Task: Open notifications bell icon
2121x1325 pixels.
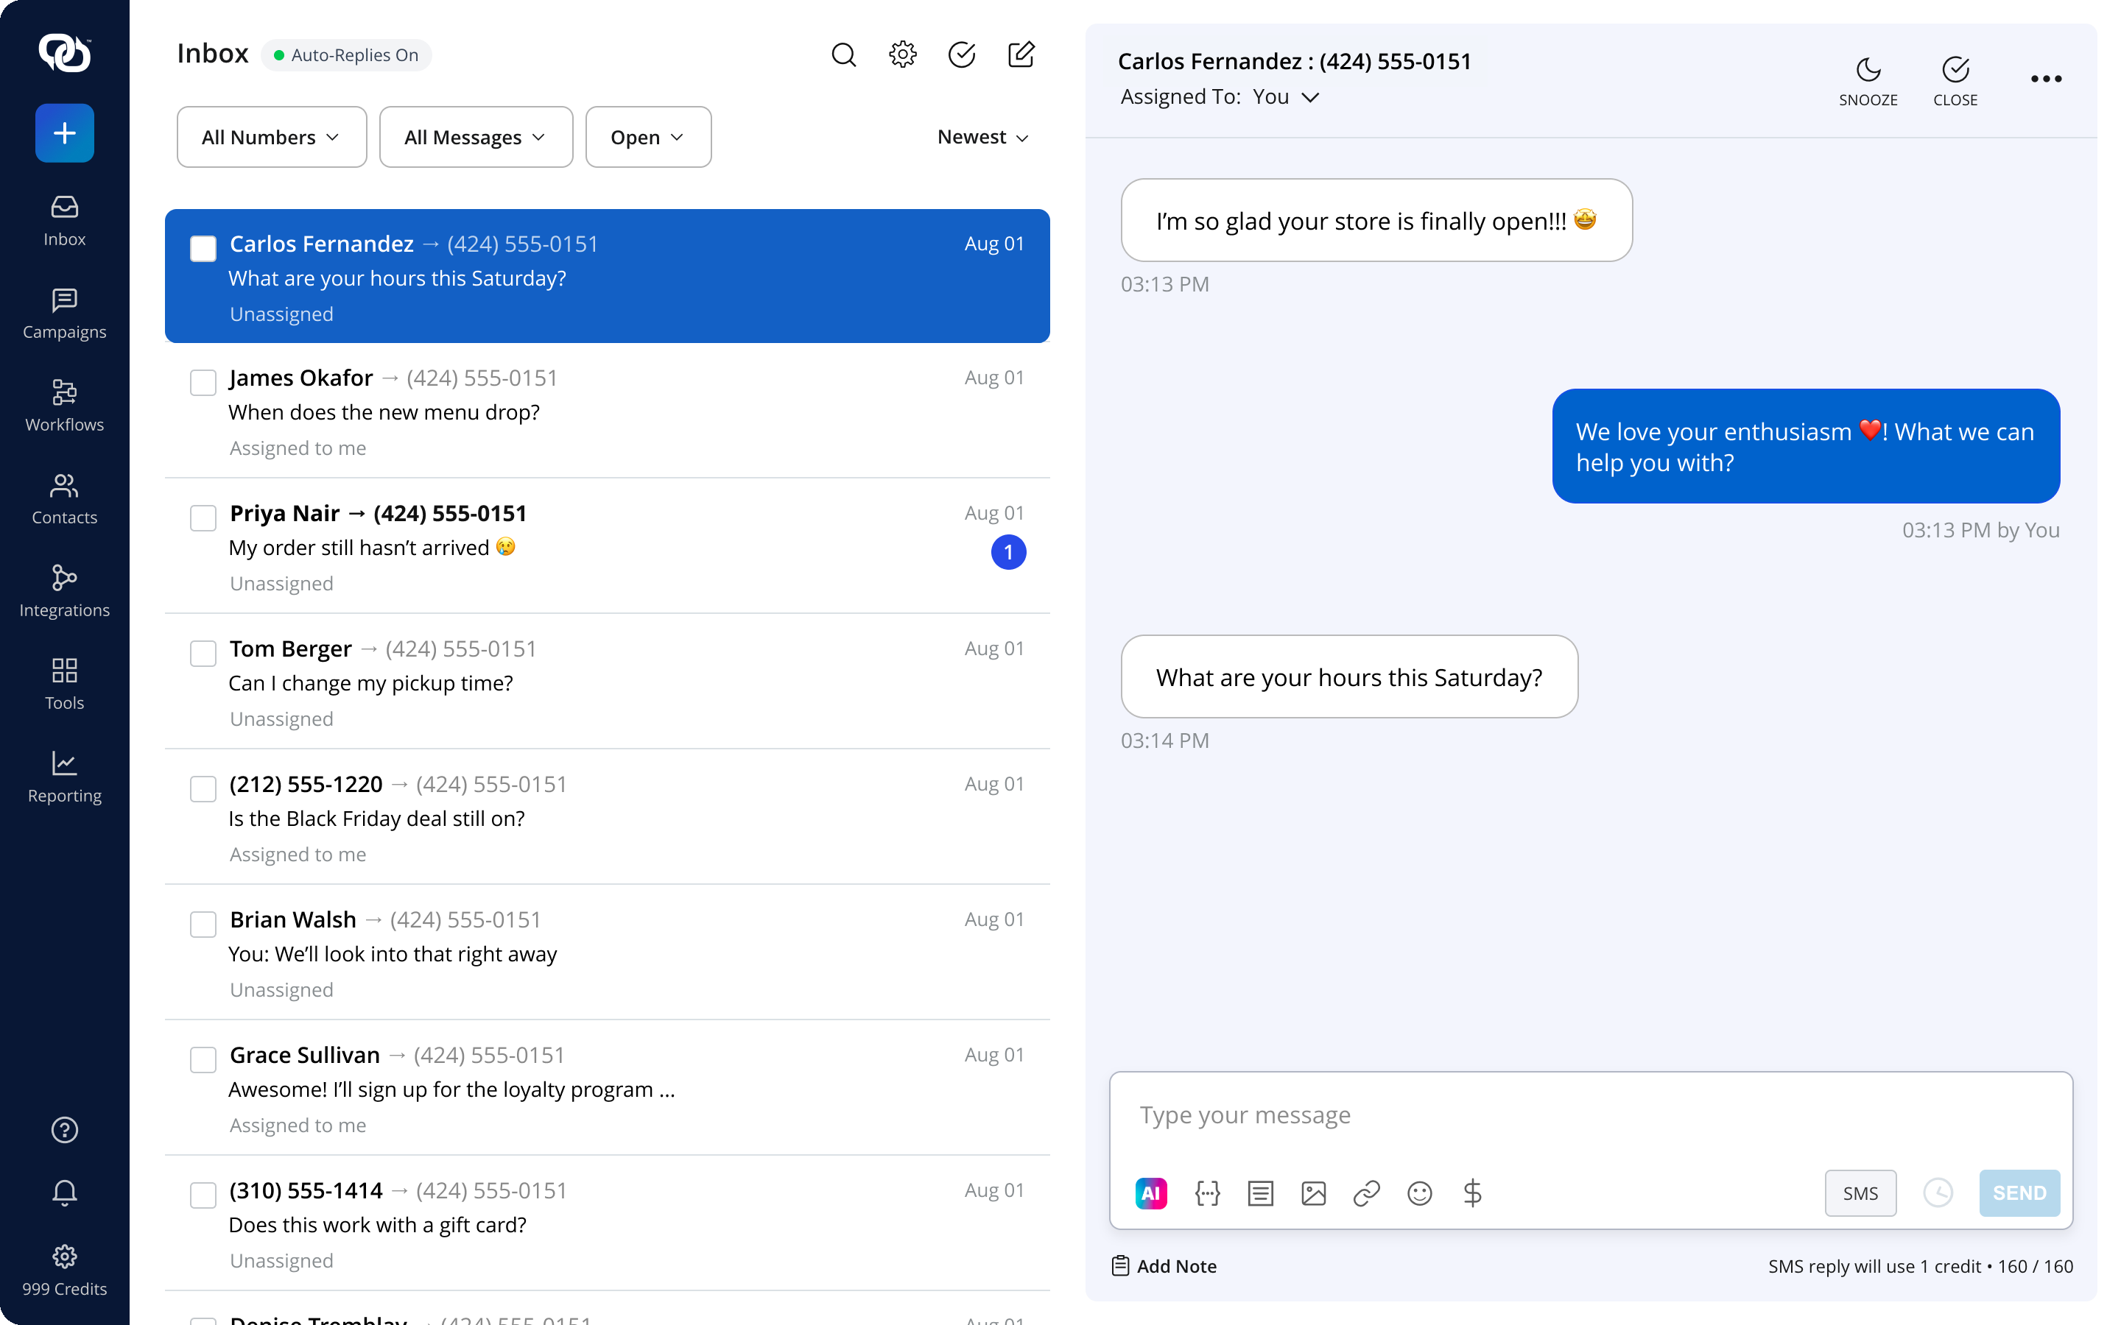Action: click(64, 1192)
